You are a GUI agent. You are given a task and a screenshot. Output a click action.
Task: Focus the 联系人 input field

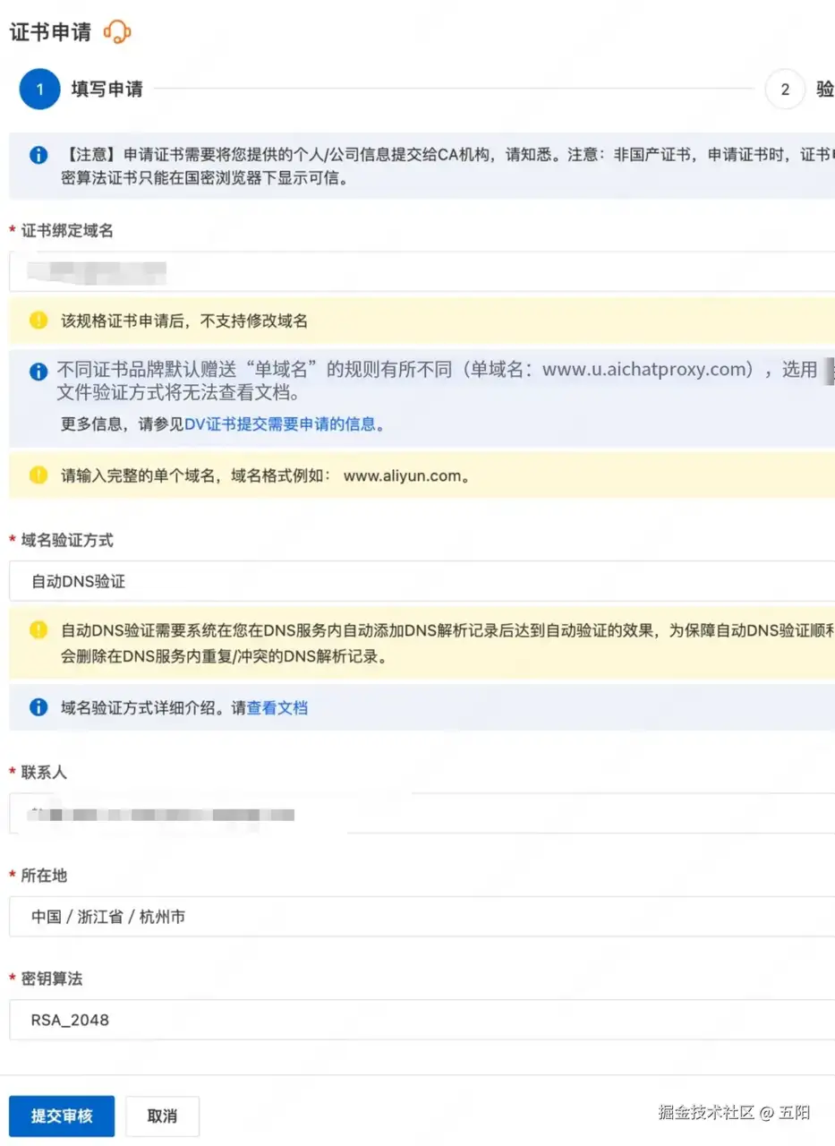(x=422, y=814)
